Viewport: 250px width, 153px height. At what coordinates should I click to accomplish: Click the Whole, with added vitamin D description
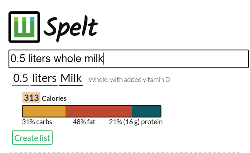129,80
